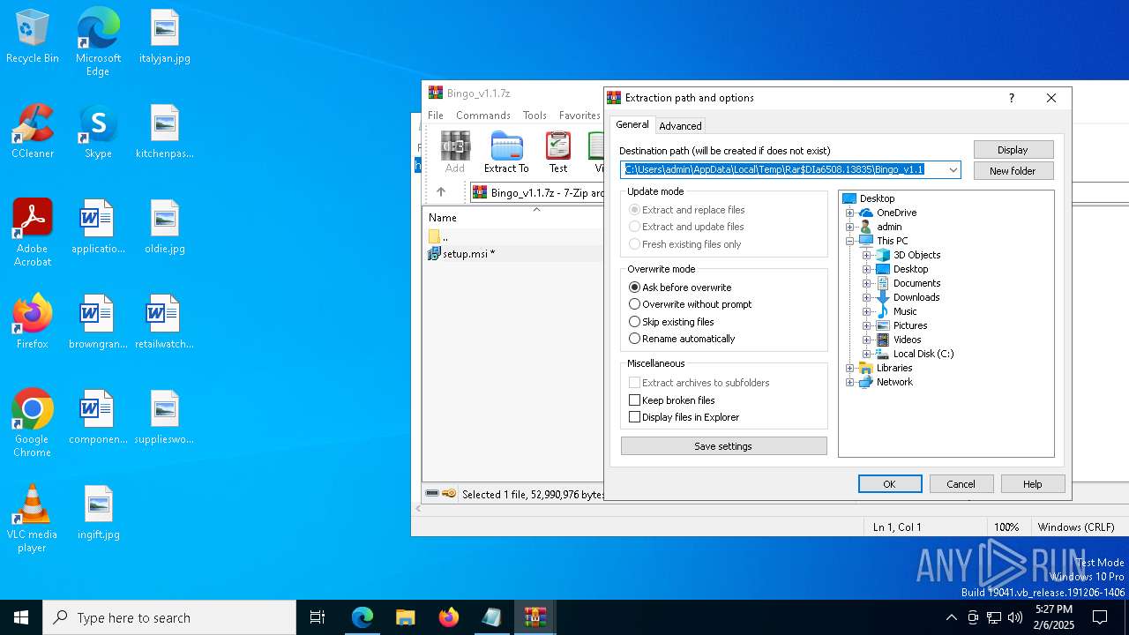The width and height of the screenshot is (1129, 635).
Task: Open the Windows Start menu
Action: (21, 617)
